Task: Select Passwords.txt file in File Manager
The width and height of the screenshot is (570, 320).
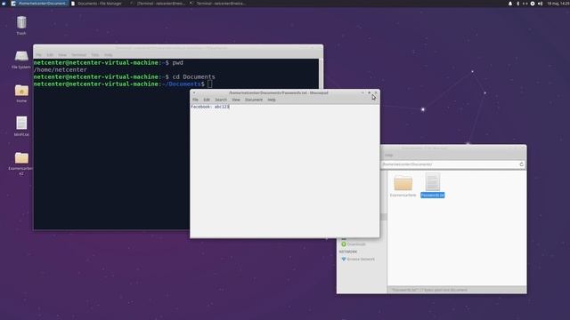Action: 433,185
